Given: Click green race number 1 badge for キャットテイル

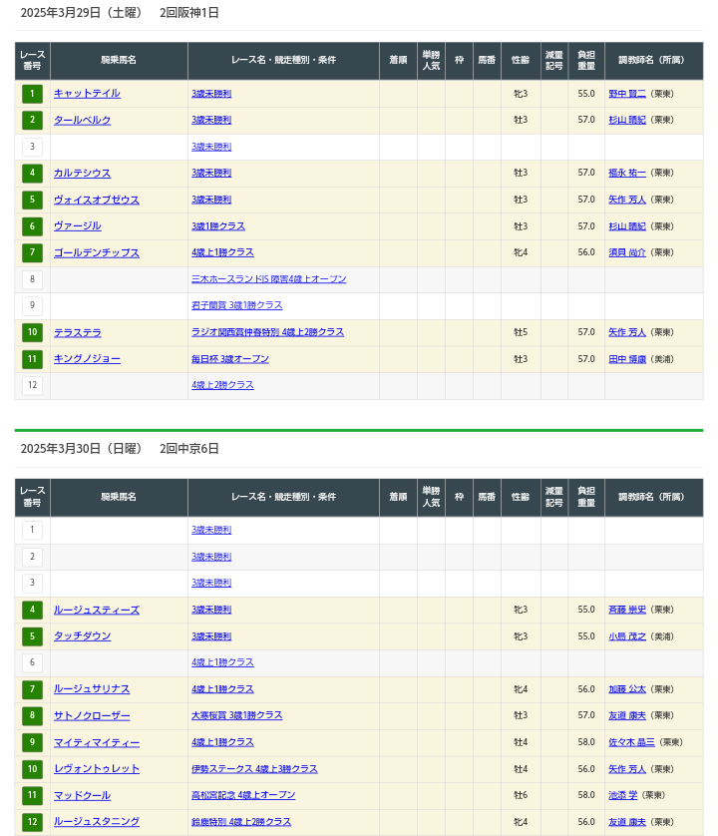Looking at the screenshot, I should tap(33, 94).
